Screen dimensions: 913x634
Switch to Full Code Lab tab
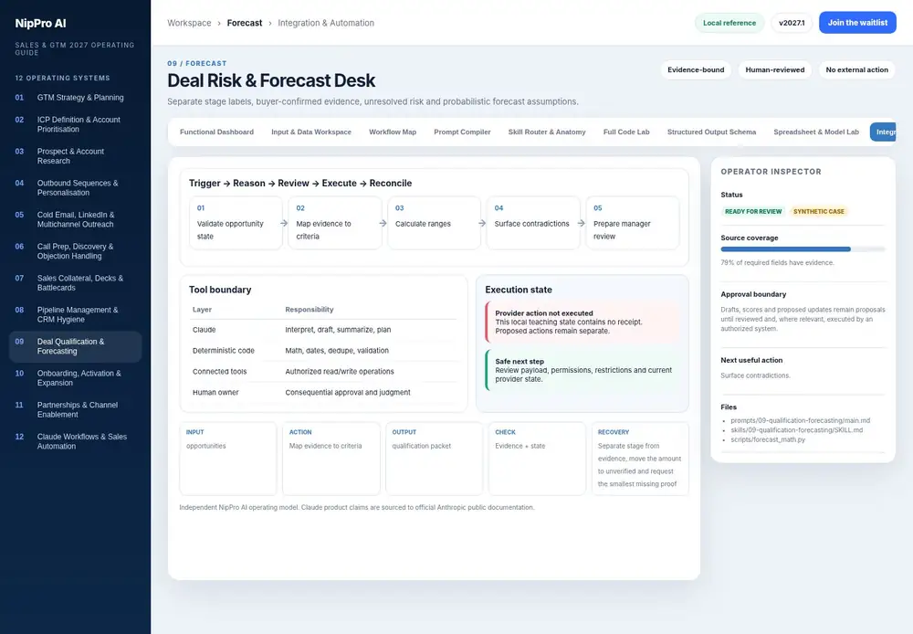tap(626, 132)
